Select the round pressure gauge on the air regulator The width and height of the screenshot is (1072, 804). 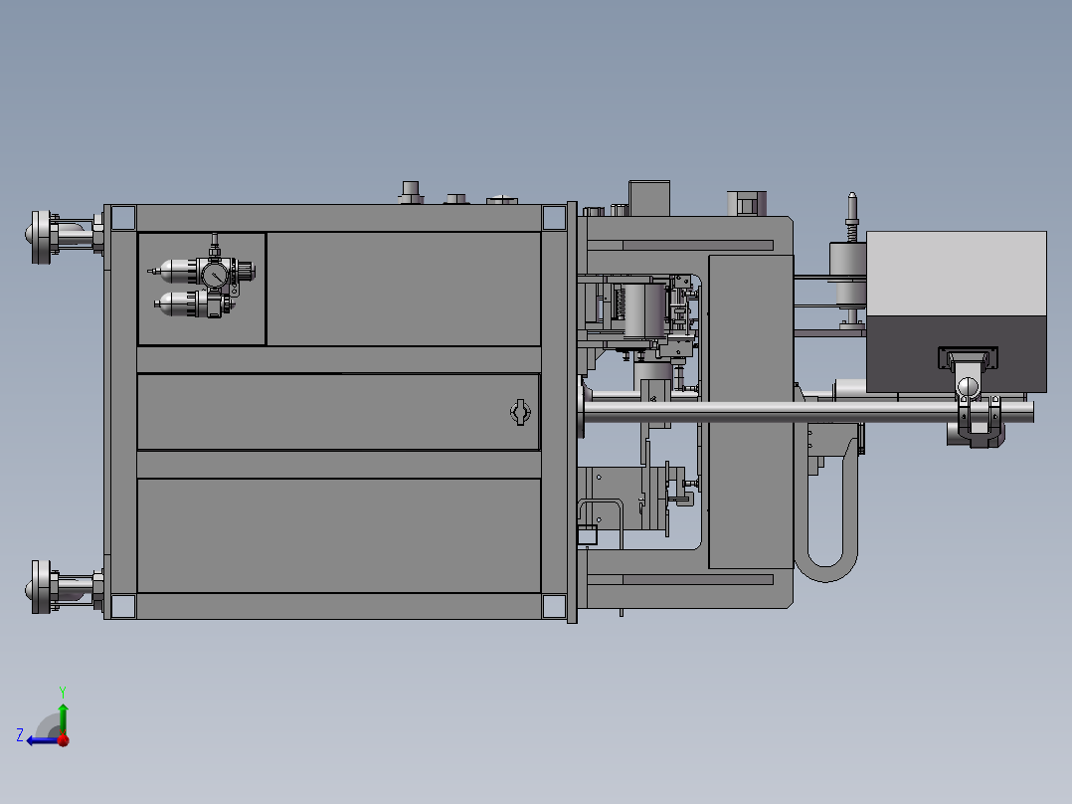214,275
